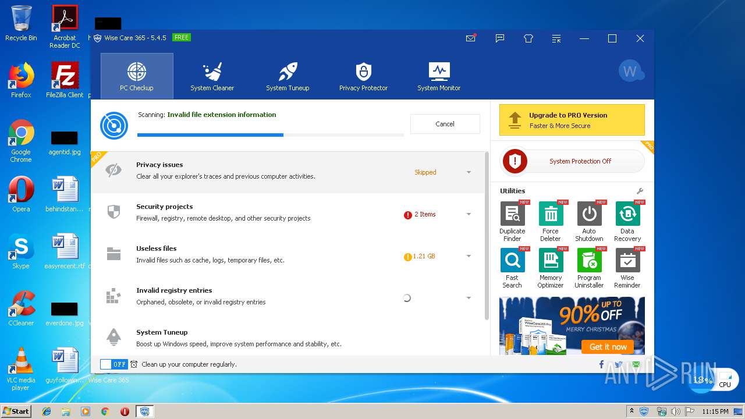This screenshot has height=419, width=745.
Task: Launch the Memory Optimizer utility
Action: pos(551,268)
